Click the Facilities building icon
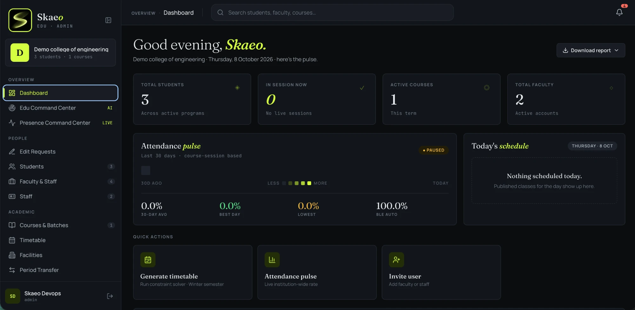Image resolution: width=635 pixels, height=310 pixels. (x=12, y=255)
